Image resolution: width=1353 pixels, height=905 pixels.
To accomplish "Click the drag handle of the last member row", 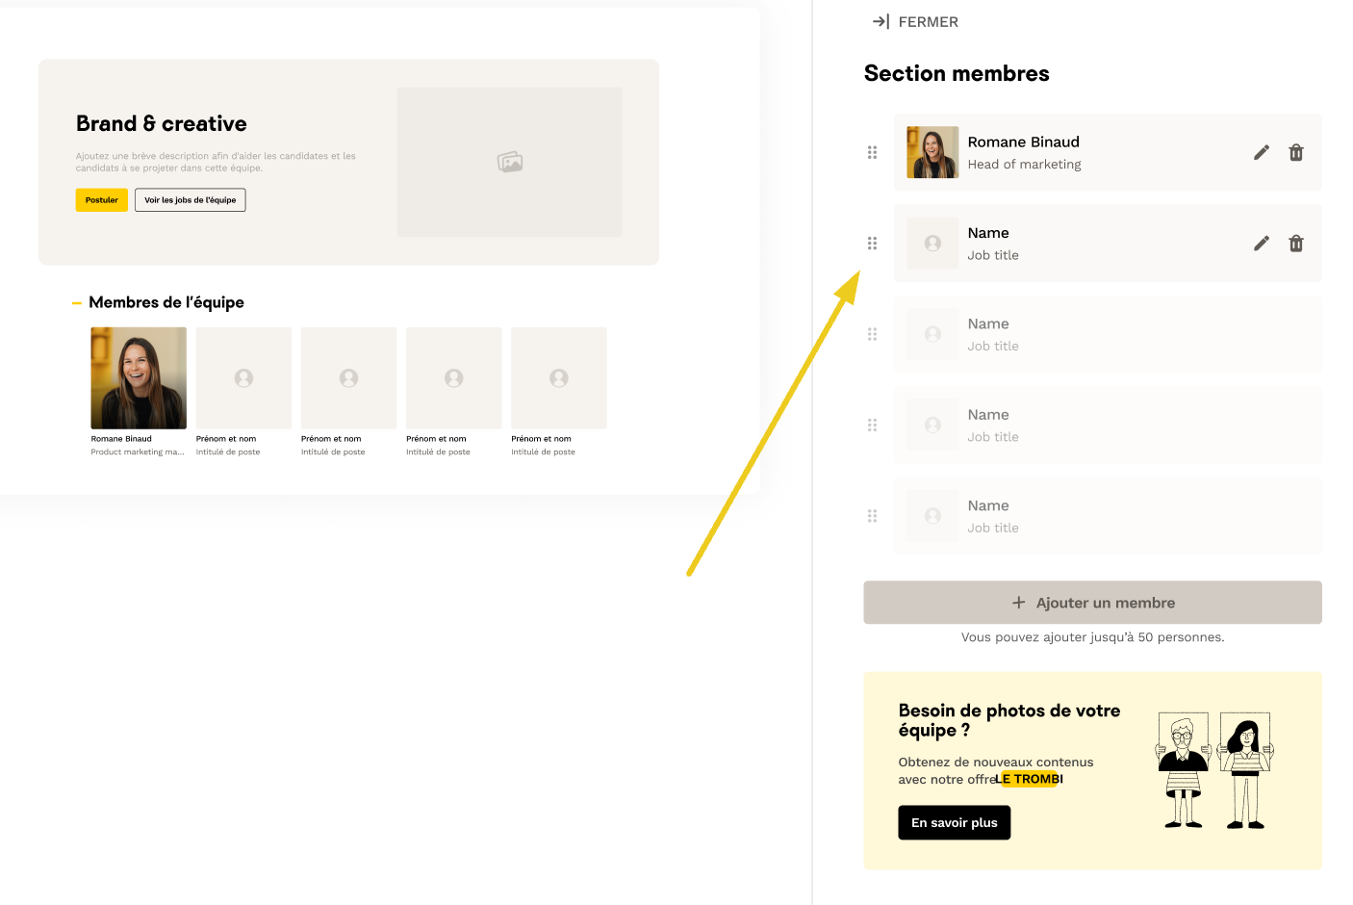I will (x=872, y=516).
